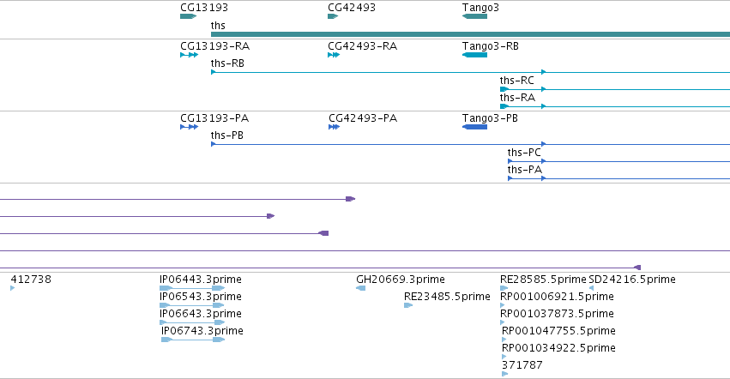Select the long teal ths gene bar

click(470, 34)
